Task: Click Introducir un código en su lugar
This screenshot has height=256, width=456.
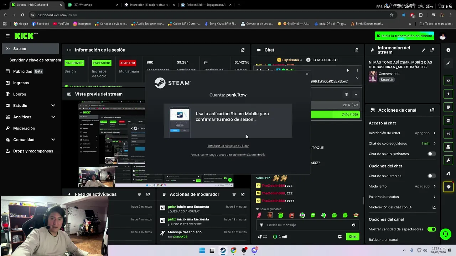Action: pos(228,146)
